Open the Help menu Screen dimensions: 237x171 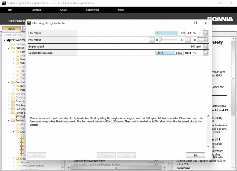pyautogui.click(x=121, y=10)
